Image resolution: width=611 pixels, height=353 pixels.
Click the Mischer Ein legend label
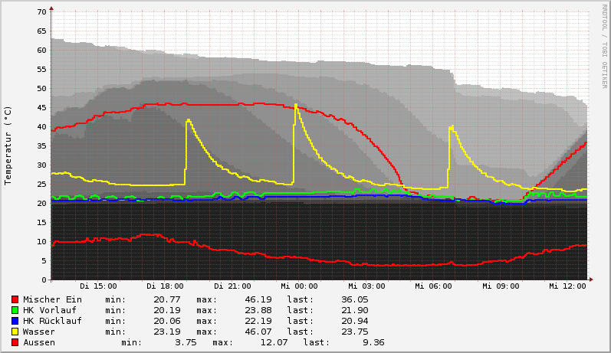tap(52, 299)
